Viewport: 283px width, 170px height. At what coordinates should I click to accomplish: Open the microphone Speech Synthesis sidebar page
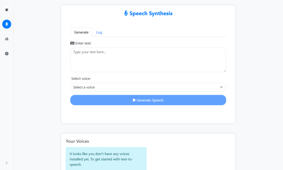coord(7,24)
